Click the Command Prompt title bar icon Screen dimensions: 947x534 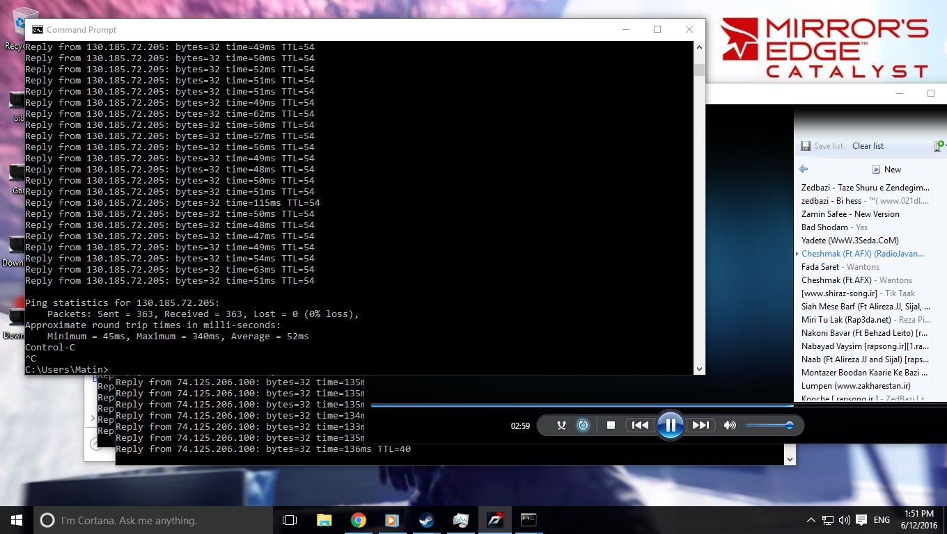pyautogui.click(x=37, y=29)
